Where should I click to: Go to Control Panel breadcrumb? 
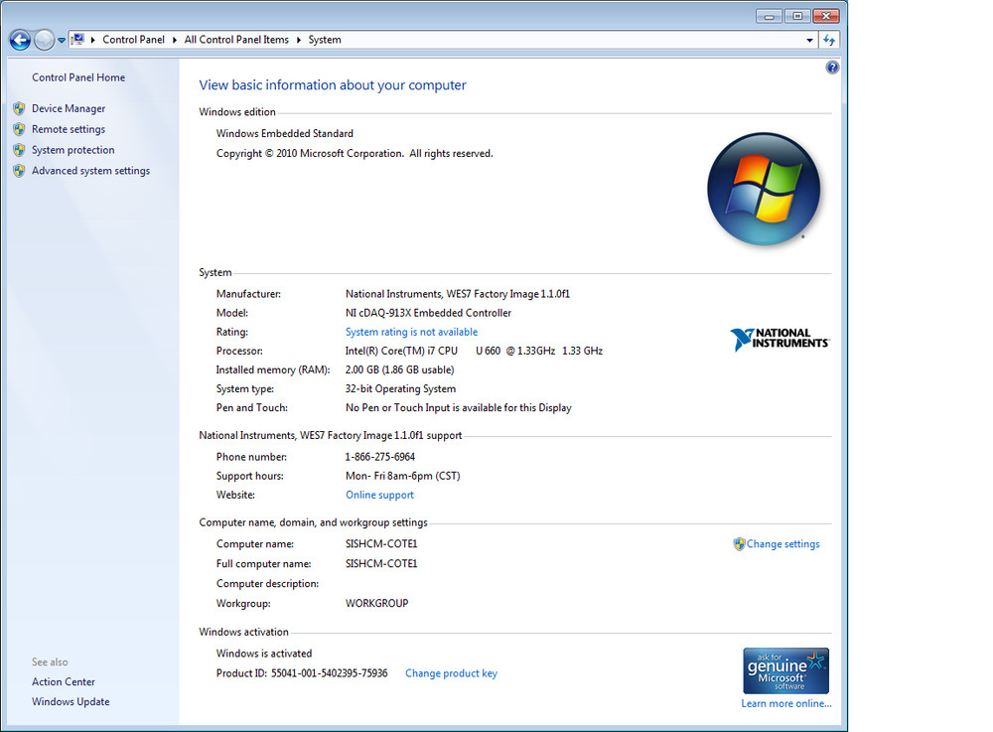(x=133, y=40)
